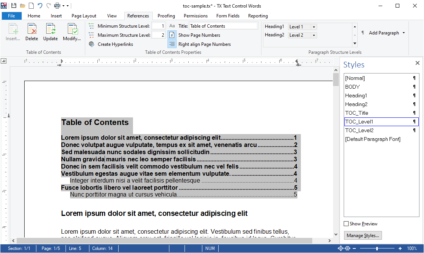Click the Manage Styles... button

point(363,235)
